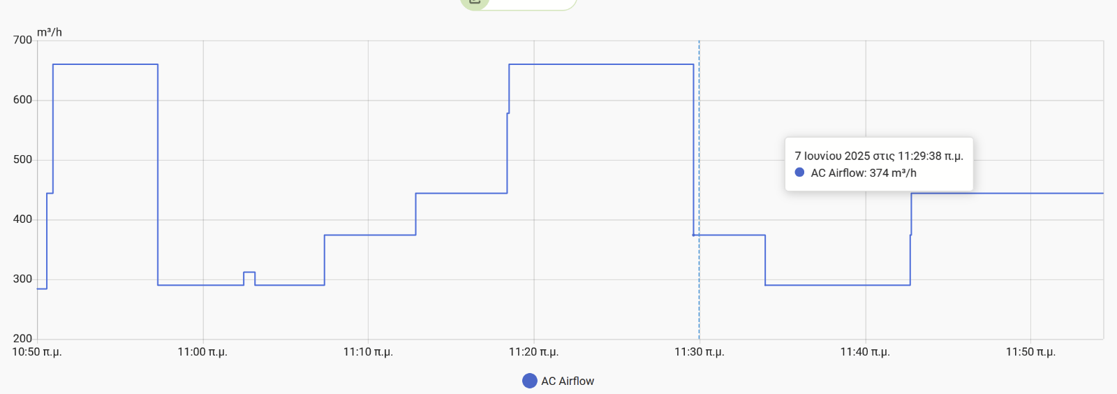Image resolution: width=1117 pixels, height=394 pixels.
Task: Click the green rounded icon at top
Action: (x=475, y=3)
